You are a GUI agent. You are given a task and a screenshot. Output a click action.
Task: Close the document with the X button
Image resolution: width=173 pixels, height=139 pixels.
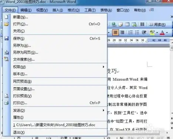click(172, 17)
